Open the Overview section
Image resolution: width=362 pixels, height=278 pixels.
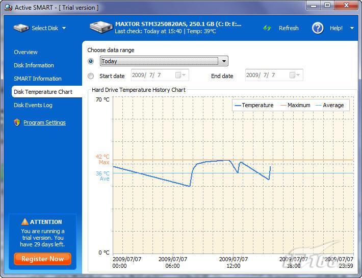coord(25,52)
